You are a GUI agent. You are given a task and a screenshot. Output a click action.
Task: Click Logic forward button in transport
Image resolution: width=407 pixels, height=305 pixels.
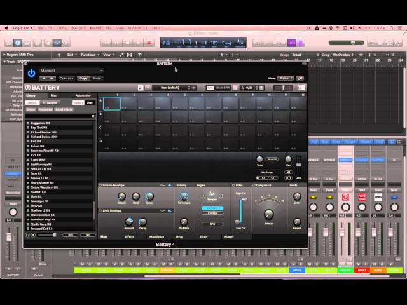pyautogui.click(x=117, y=43)
